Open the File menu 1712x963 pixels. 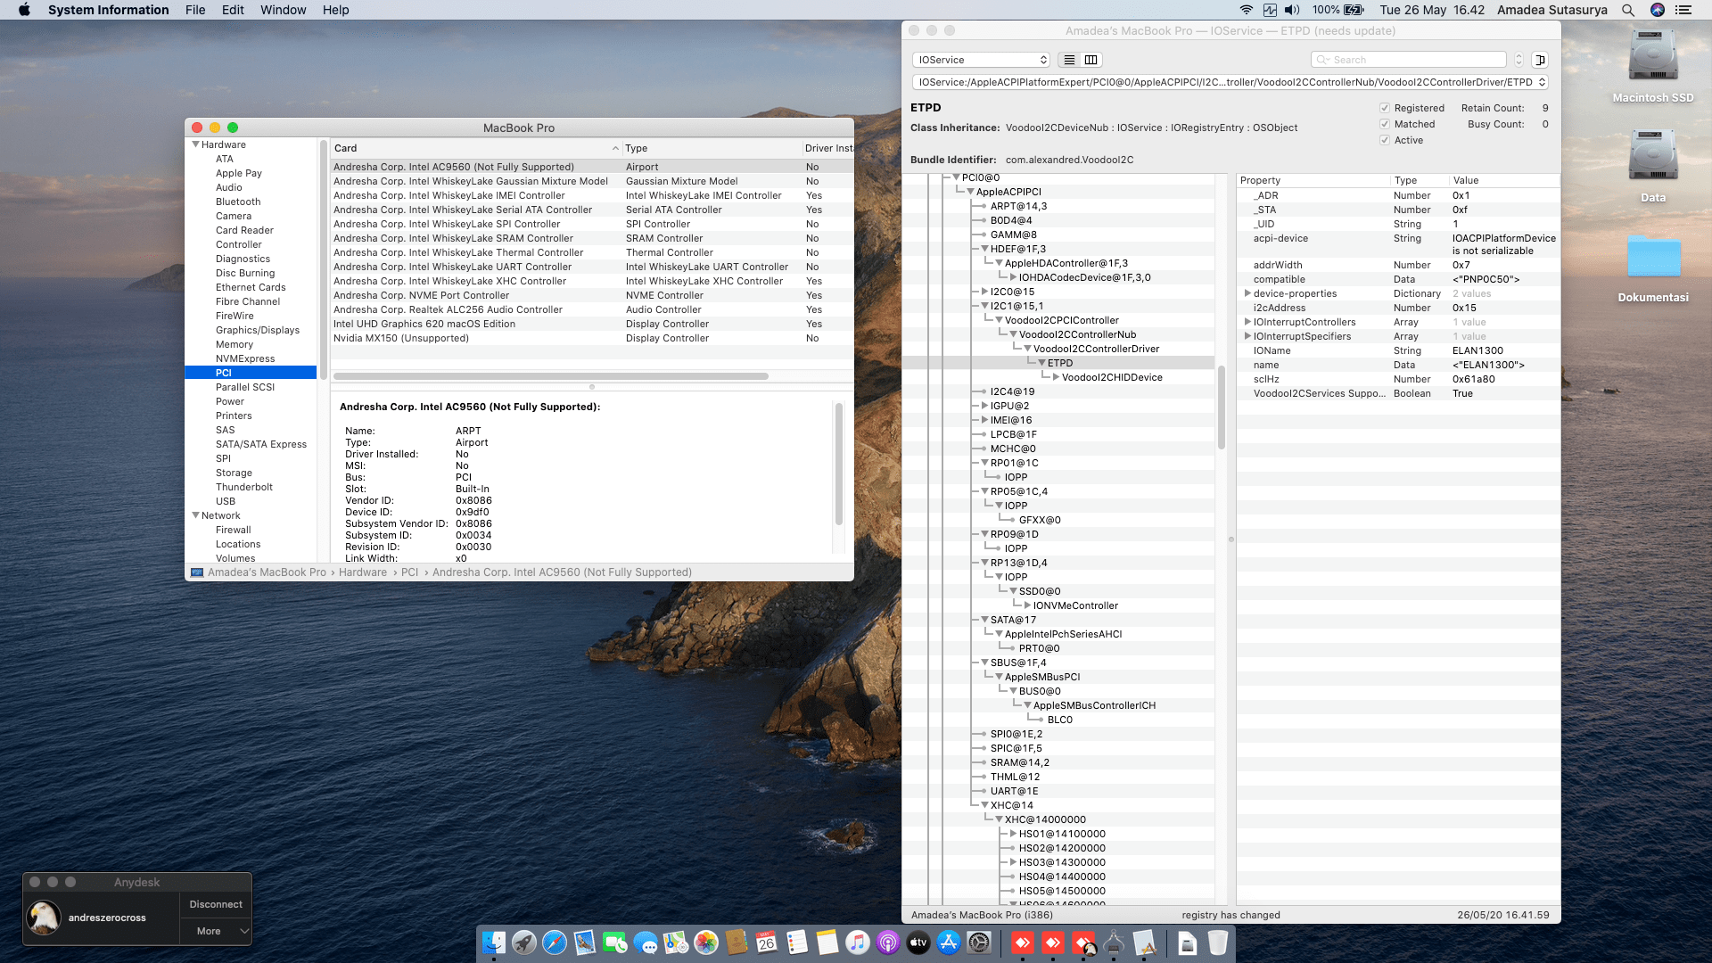click(x=195, y=10)
